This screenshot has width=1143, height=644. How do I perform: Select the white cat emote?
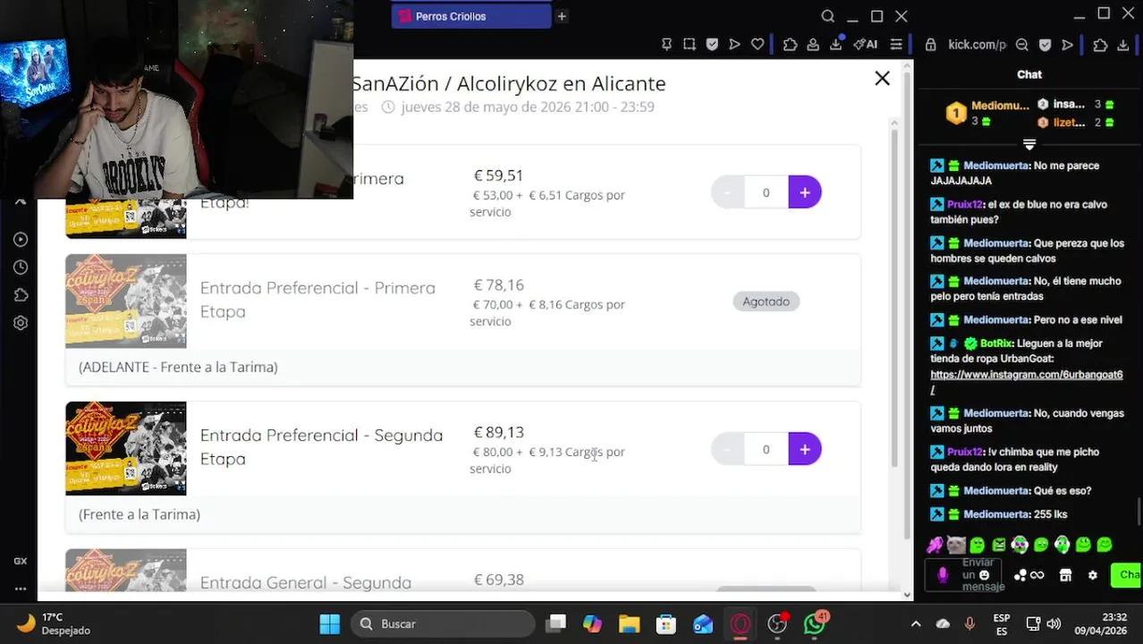click(956, 545)
